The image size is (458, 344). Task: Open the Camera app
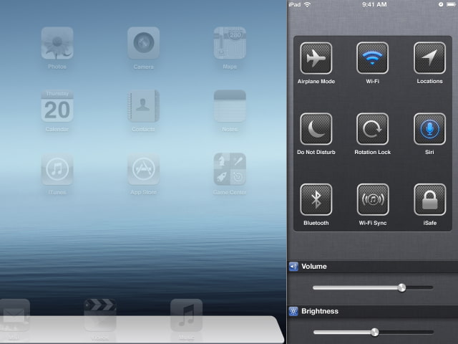coord(143,43)
